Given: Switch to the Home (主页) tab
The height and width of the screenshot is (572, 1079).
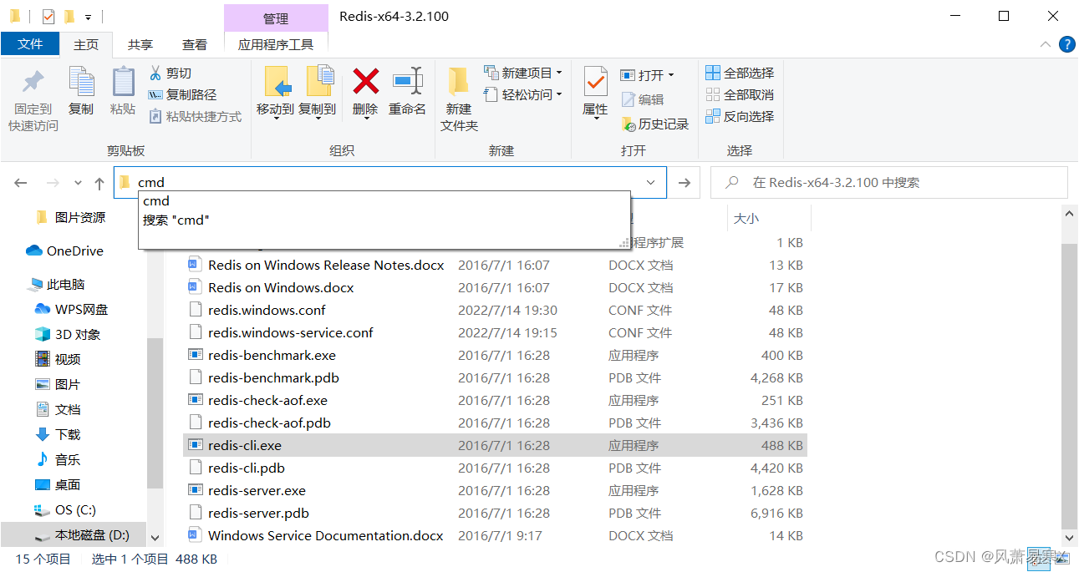Looking at the screenshot, I should click(x=86, y=44).
